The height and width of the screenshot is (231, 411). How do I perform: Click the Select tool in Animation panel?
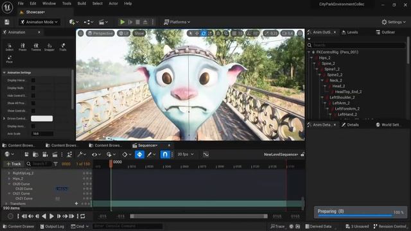pos(10,47)
